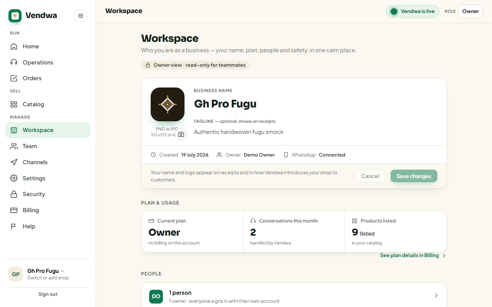Navigate to Catalog
Viewport: 492px width, 307px height.
48,104
